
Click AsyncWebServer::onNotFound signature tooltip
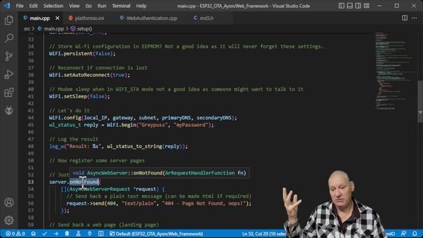point(159,173)
